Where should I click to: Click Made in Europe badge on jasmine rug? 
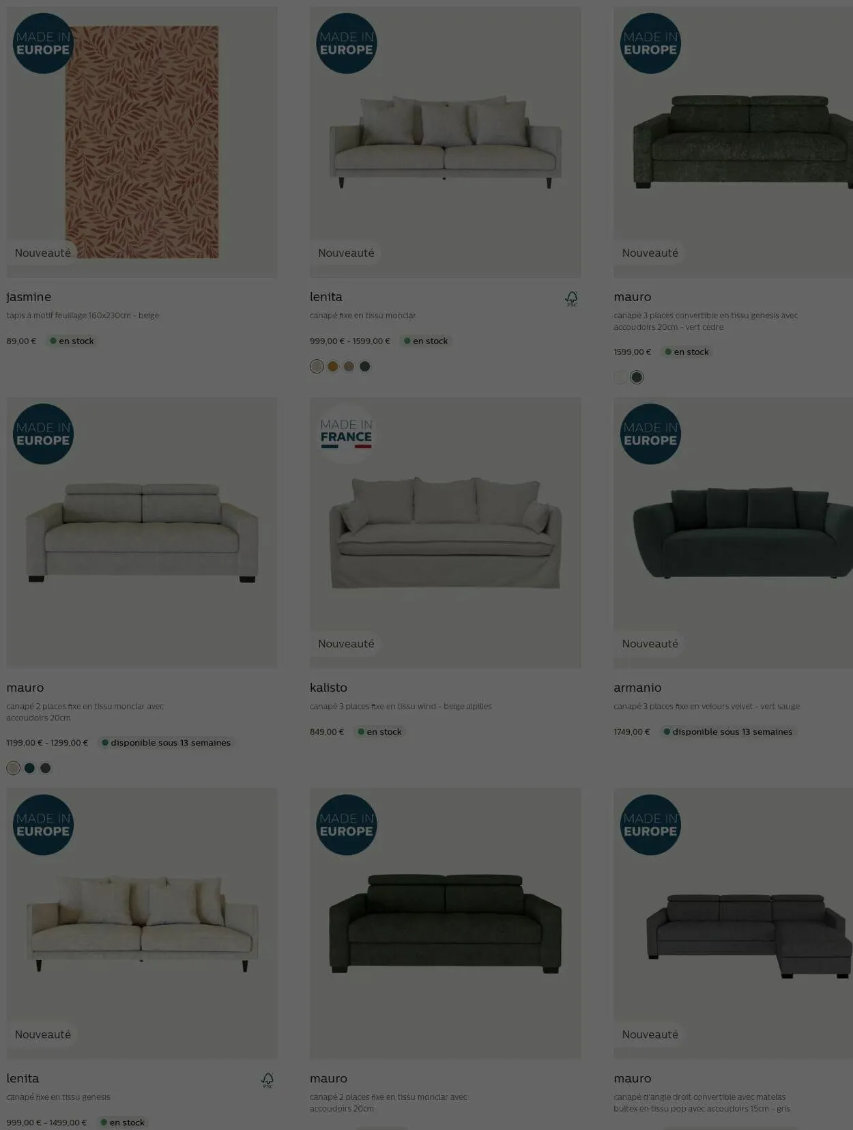tap(43, 43)
